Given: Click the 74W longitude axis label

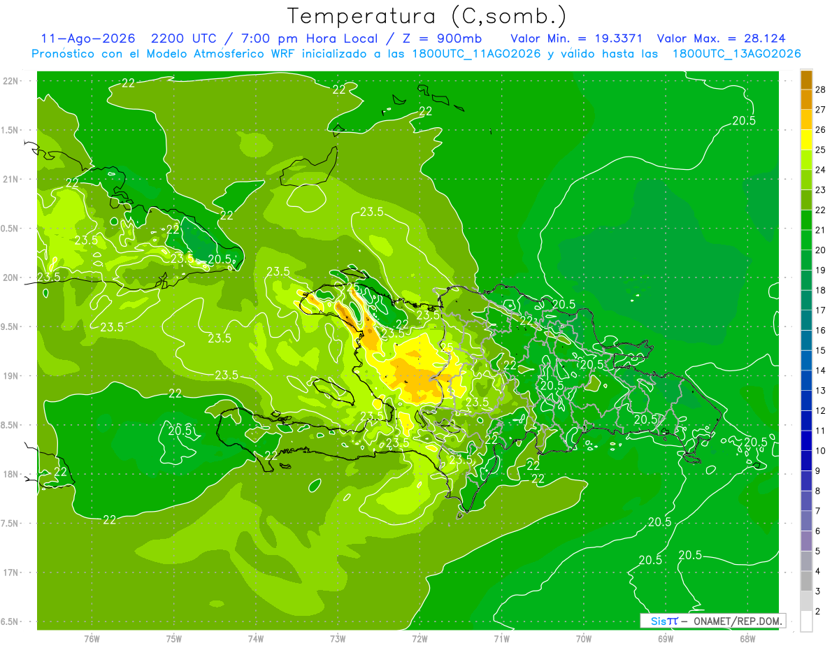Looking at the screenshot, I should point(256,638).
